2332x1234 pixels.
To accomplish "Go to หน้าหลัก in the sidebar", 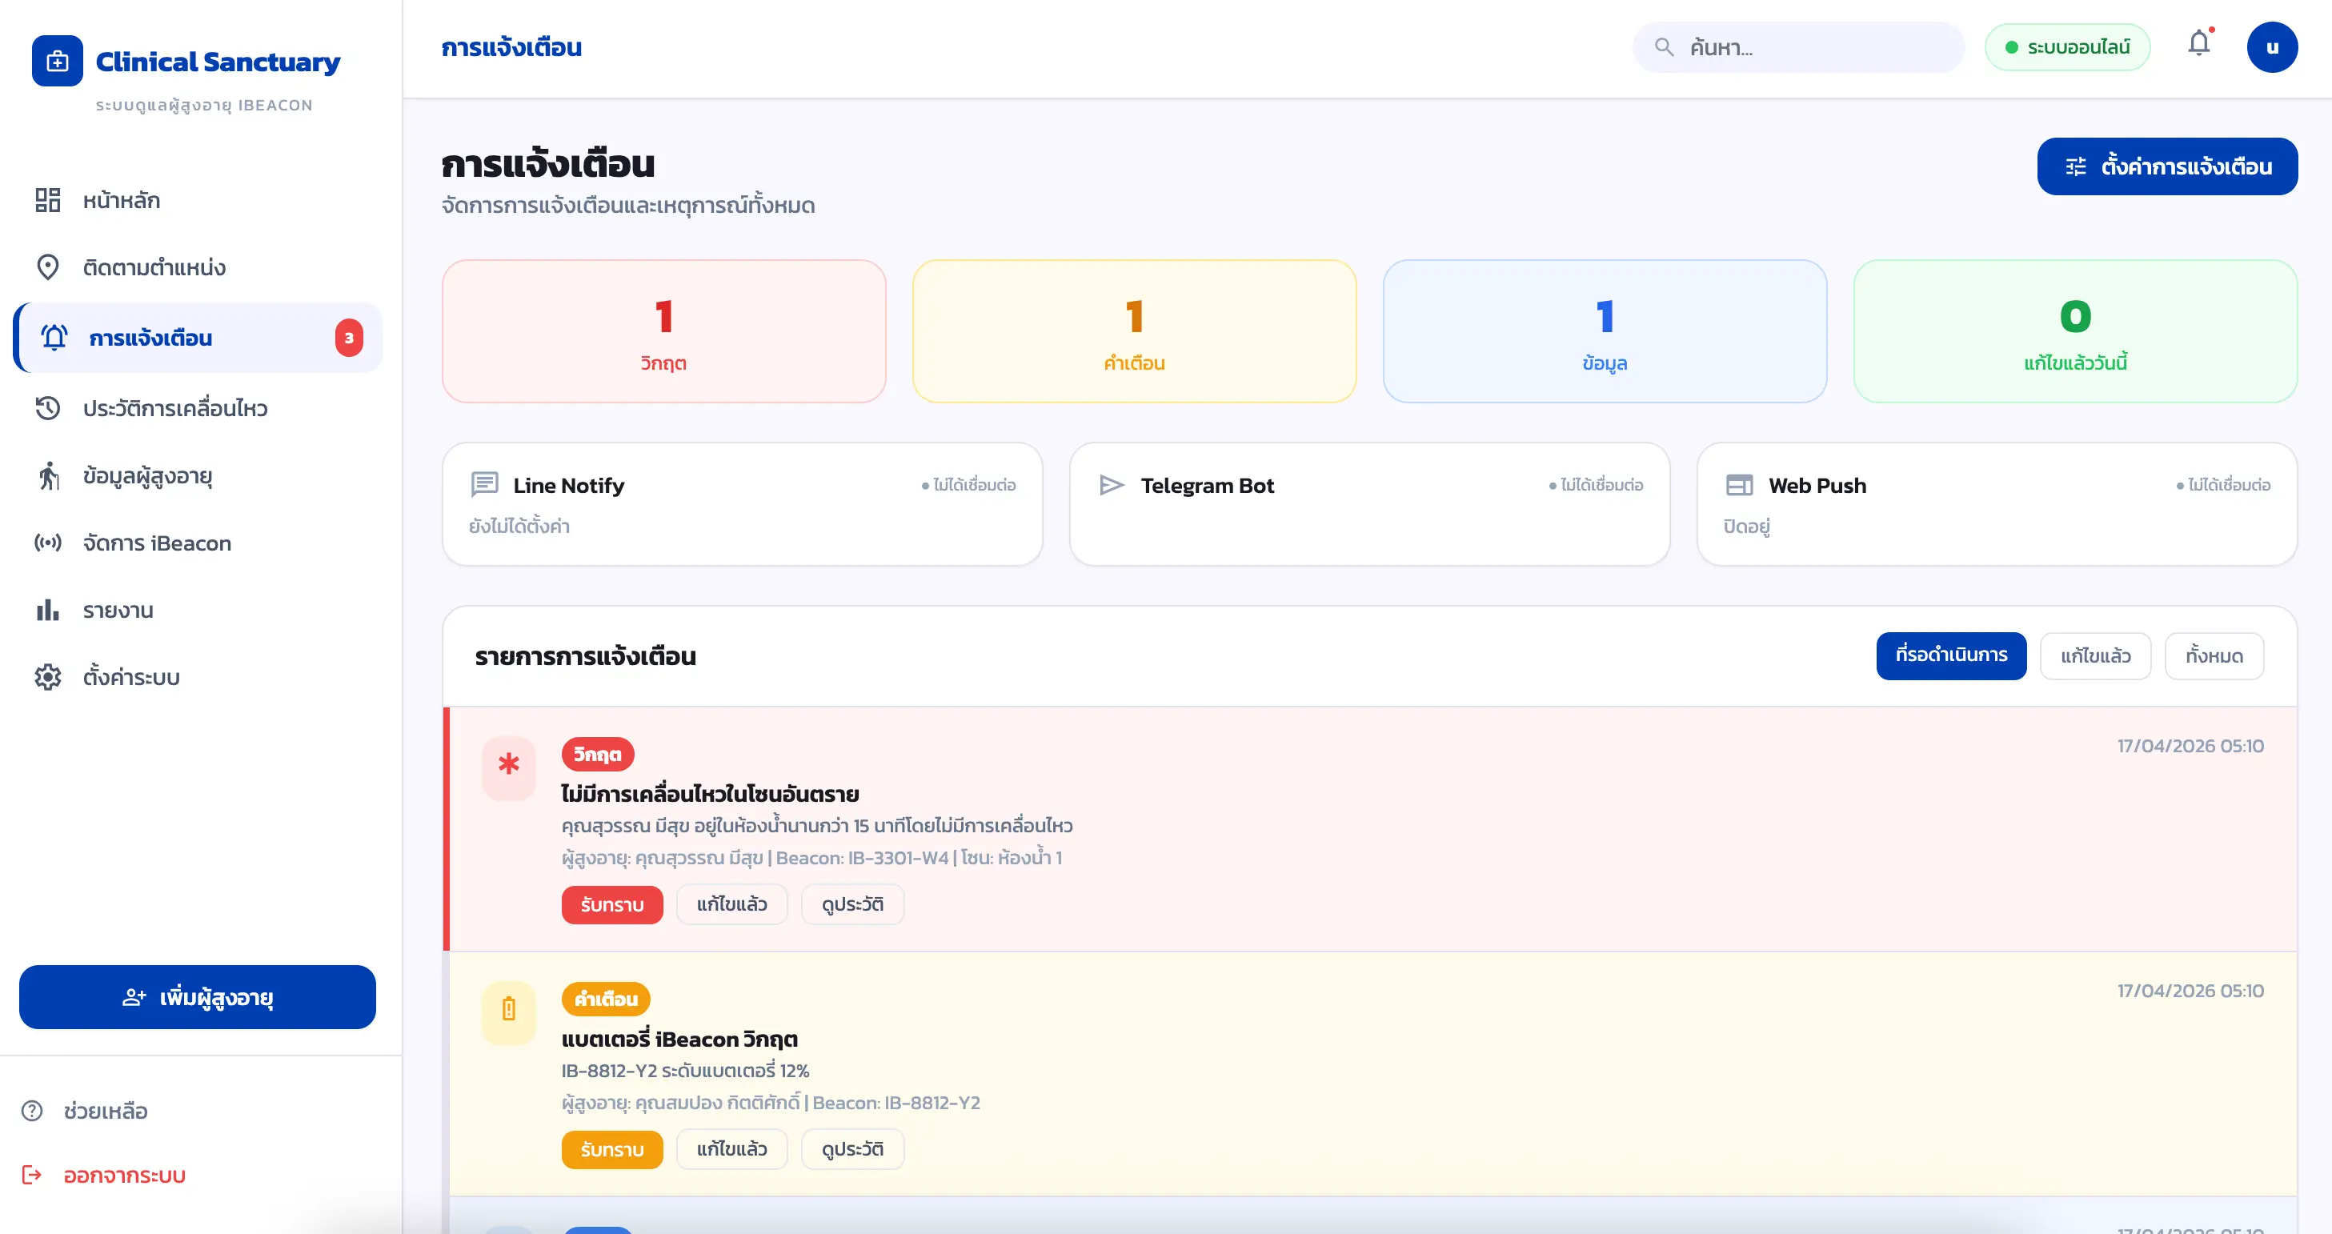I will [x=198, y=200].
